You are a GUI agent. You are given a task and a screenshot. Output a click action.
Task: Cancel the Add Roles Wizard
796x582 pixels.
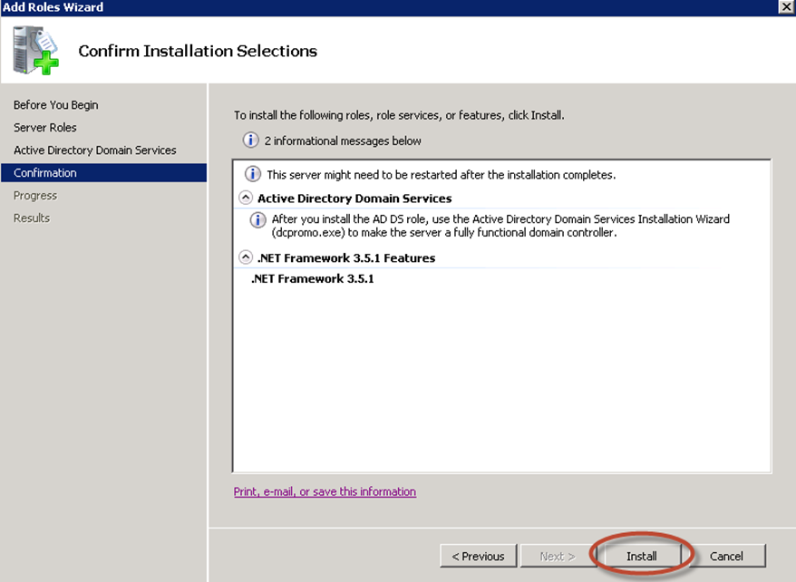(726, 556)
